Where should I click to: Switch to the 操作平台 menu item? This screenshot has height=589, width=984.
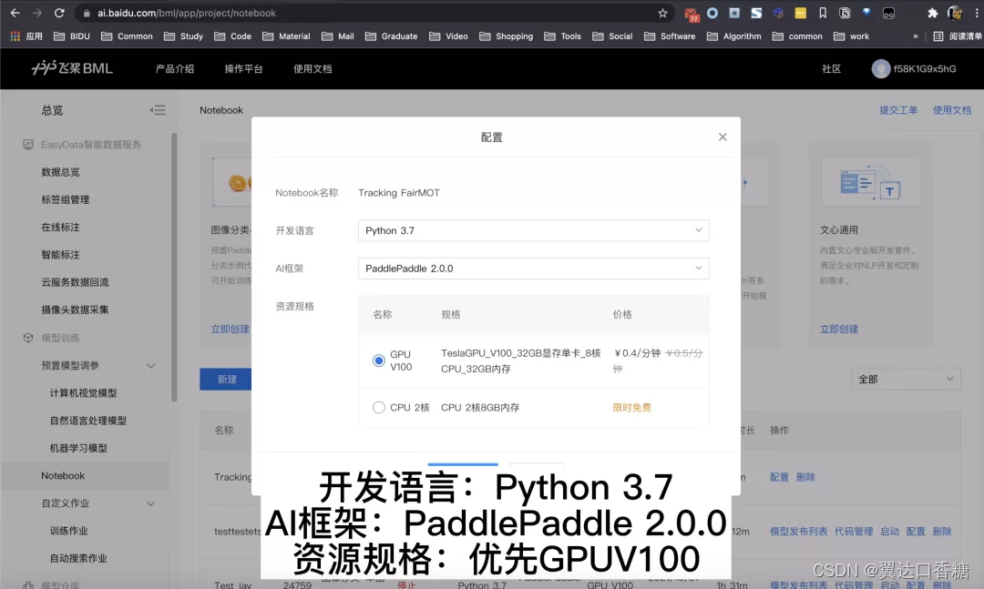tap(243, 68)
